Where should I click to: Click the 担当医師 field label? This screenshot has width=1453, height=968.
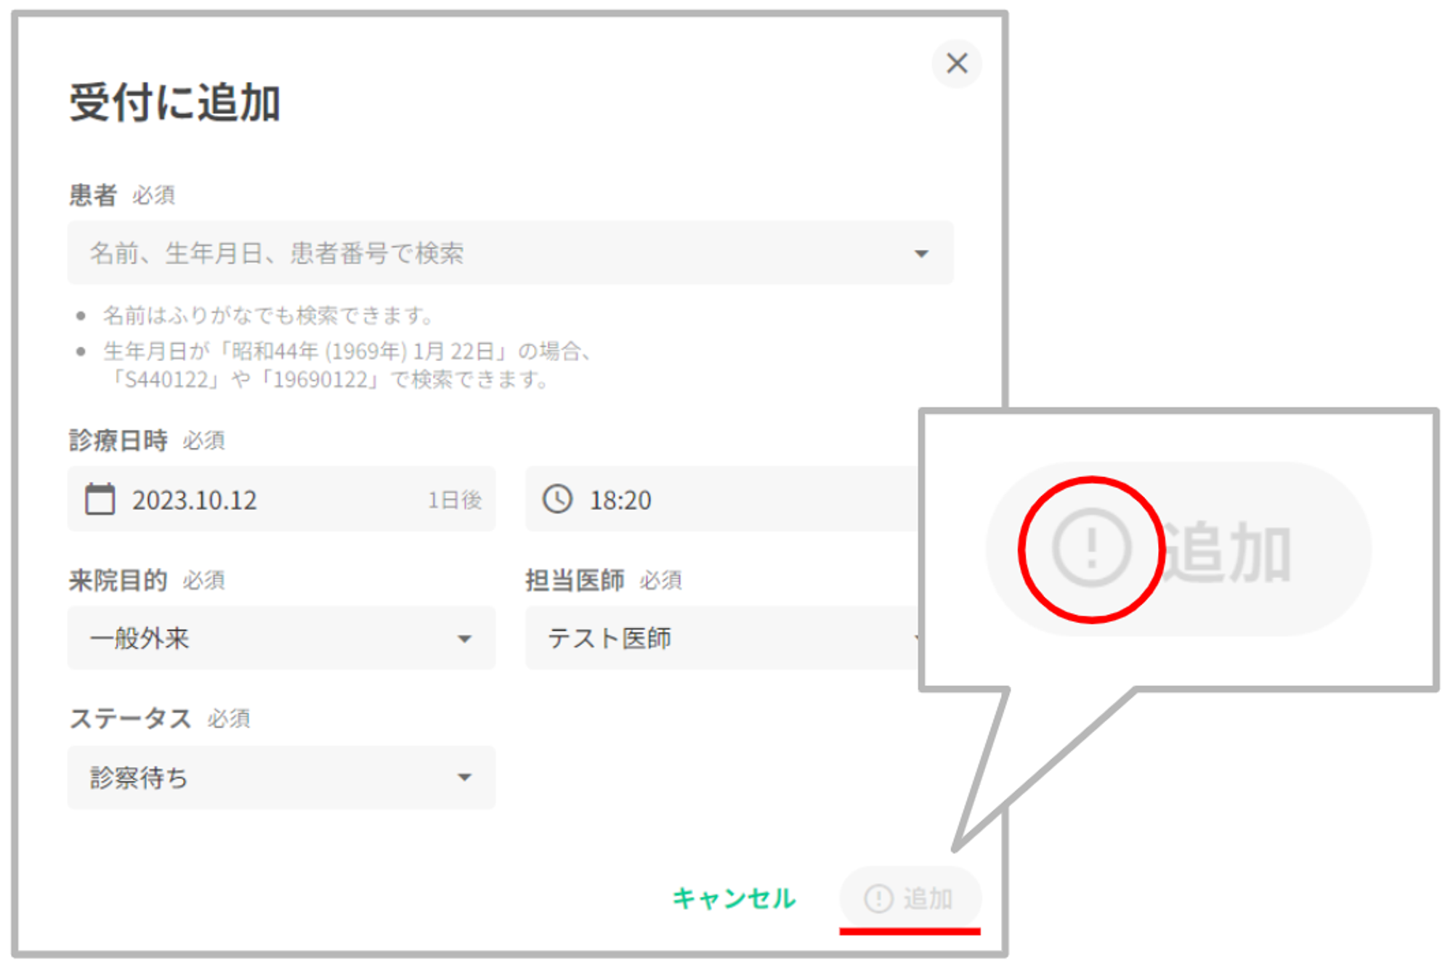(575, 580)
